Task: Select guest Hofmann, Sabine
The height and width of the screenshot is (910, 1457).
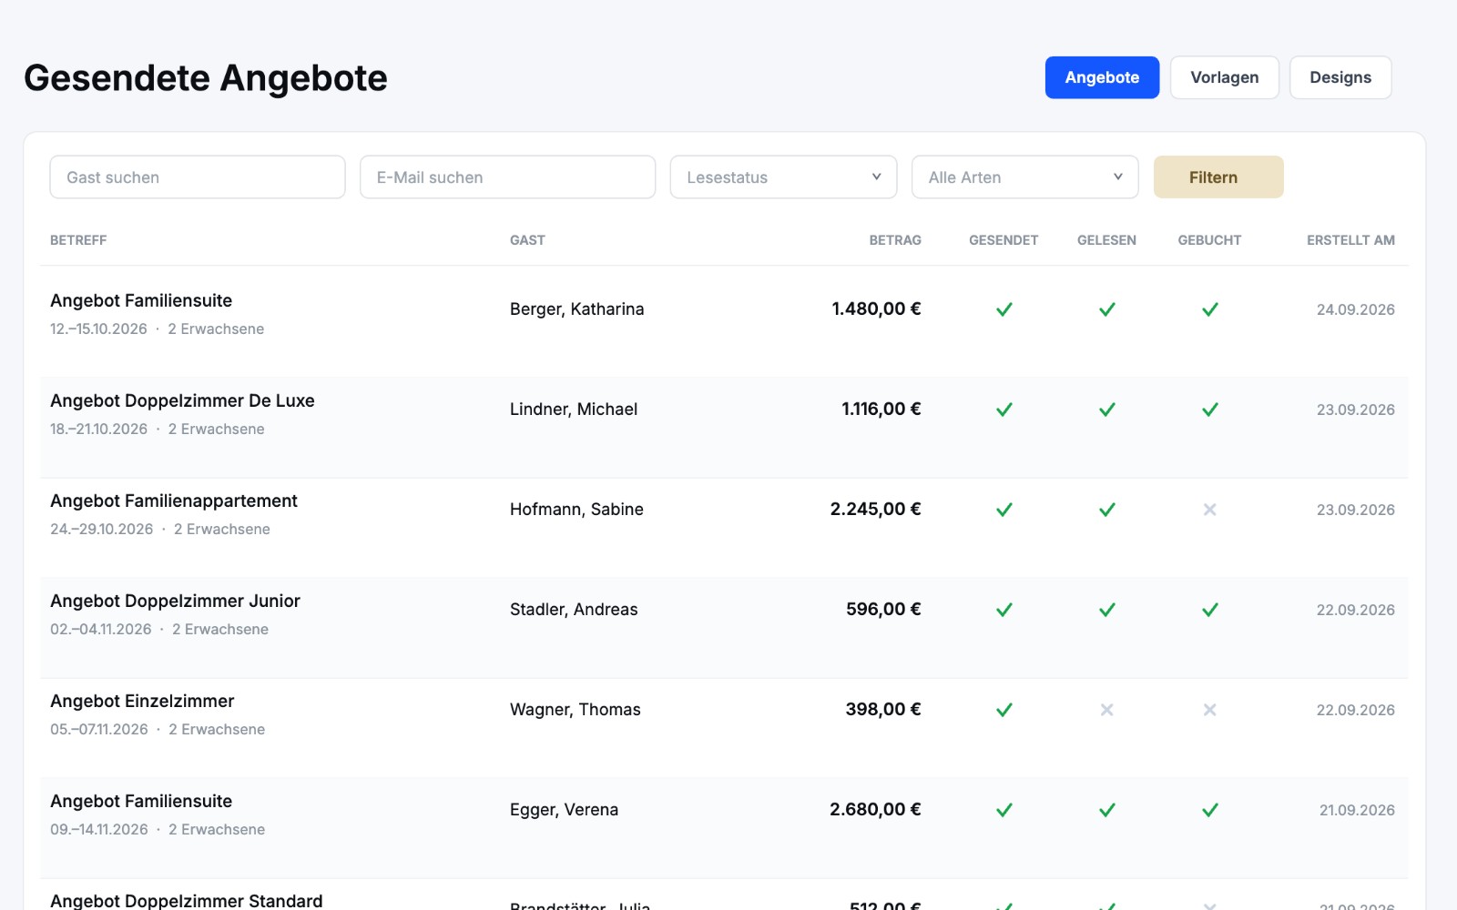Action: tap(576, 510)
